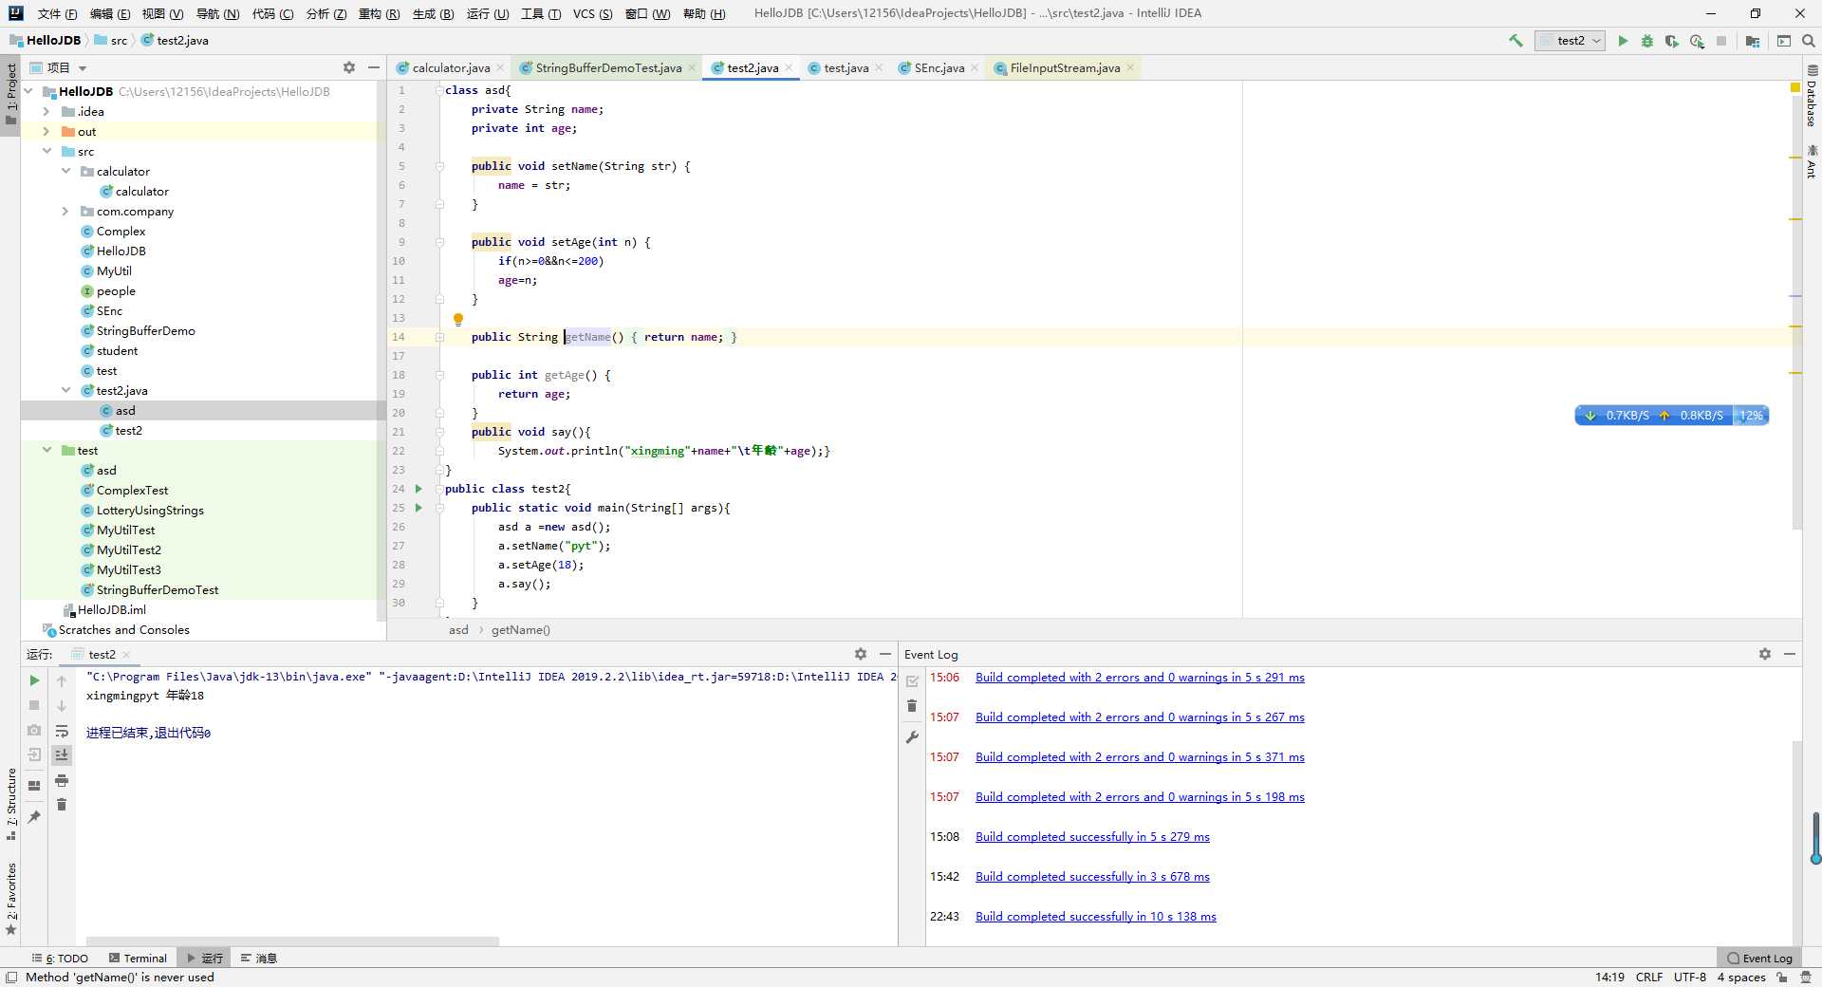Clear Event Log with the trash icon
This screenshot has width=1822, height=987.
tap(912, 706)
